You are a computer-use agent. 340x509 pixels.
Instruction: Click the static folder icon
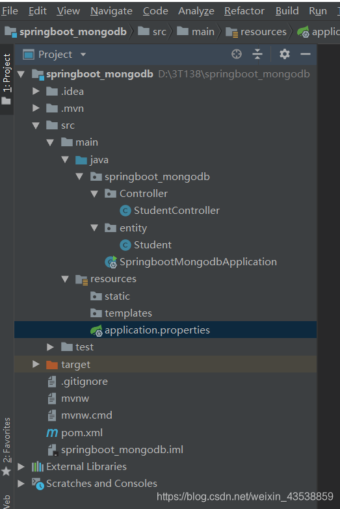pyautogui.click(x=96, y=296)
